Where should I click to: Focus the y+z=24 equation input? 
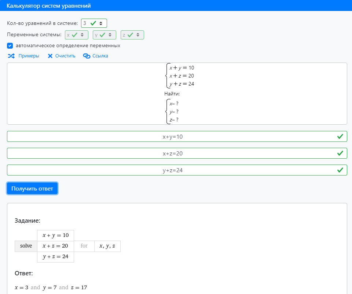[177, 170]
